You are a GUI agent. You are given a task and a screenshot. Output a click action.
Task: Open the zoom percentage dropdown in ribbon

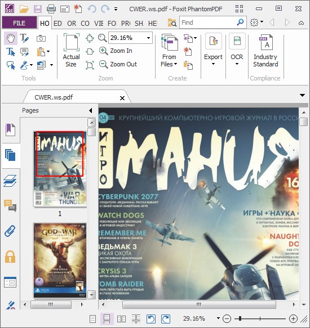[148, 38]
